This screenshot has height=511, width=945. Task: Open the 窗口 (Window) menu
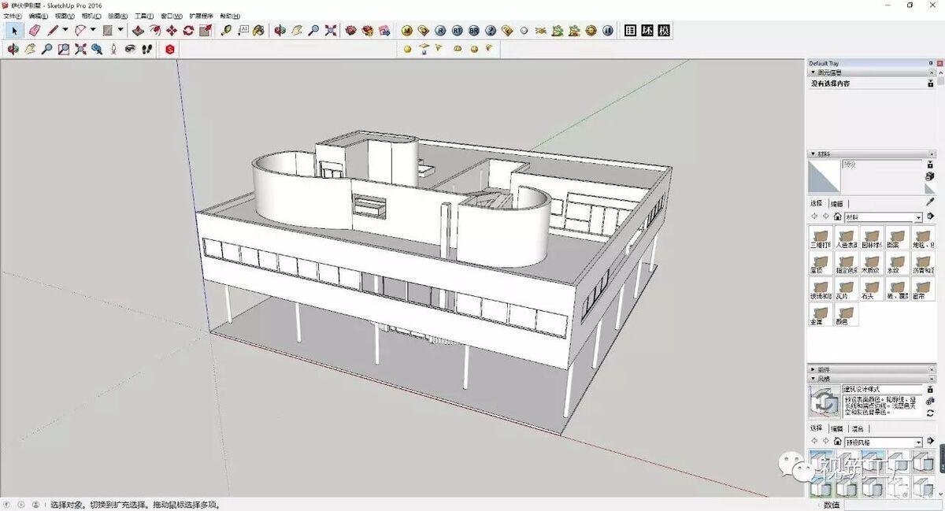point(171,16)
